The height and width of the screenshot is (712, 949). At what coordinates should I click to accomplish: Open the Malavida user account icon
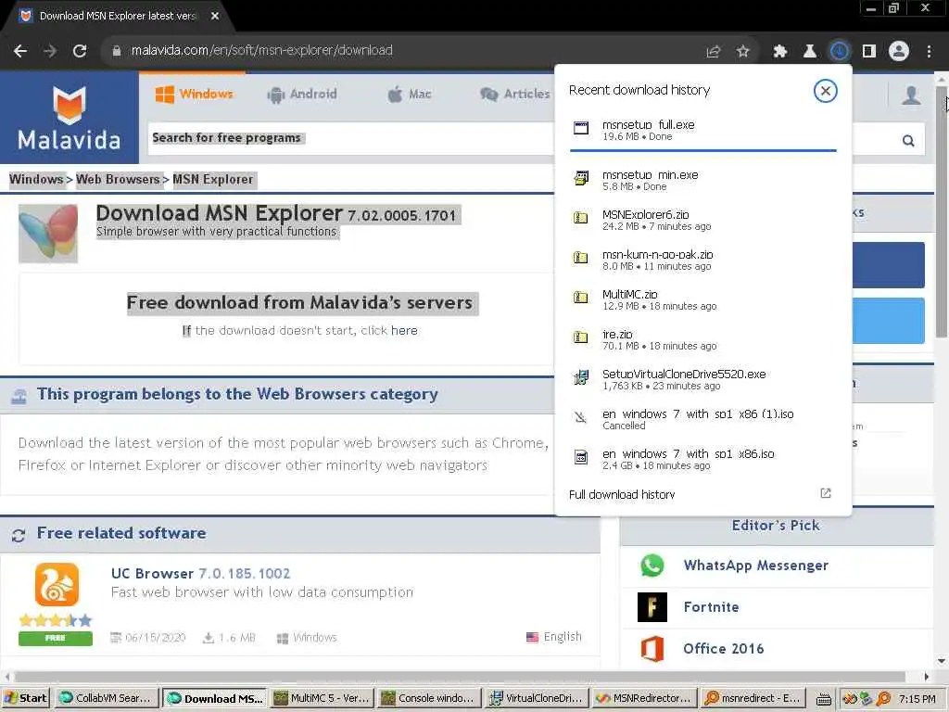(x=911, y=95)
